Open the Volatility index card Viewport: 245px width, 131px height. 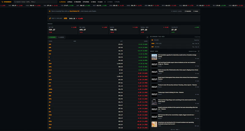pyautogui.click(x=185, y=30)
